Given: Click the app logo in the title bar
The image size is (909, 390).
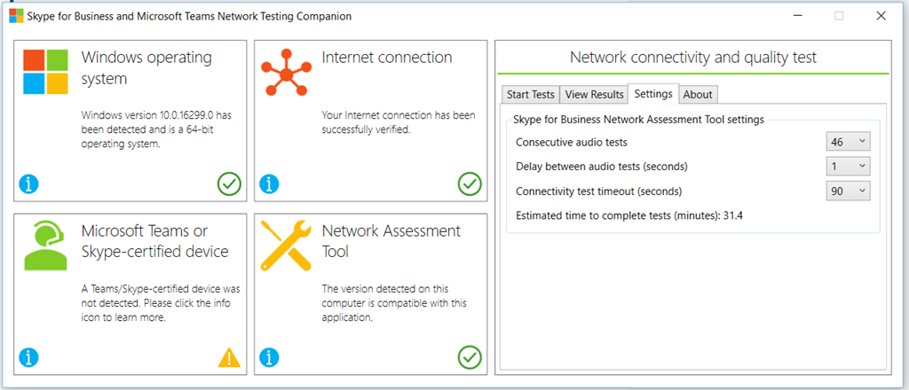Looking at the screenshot, I should pos(16,16).
